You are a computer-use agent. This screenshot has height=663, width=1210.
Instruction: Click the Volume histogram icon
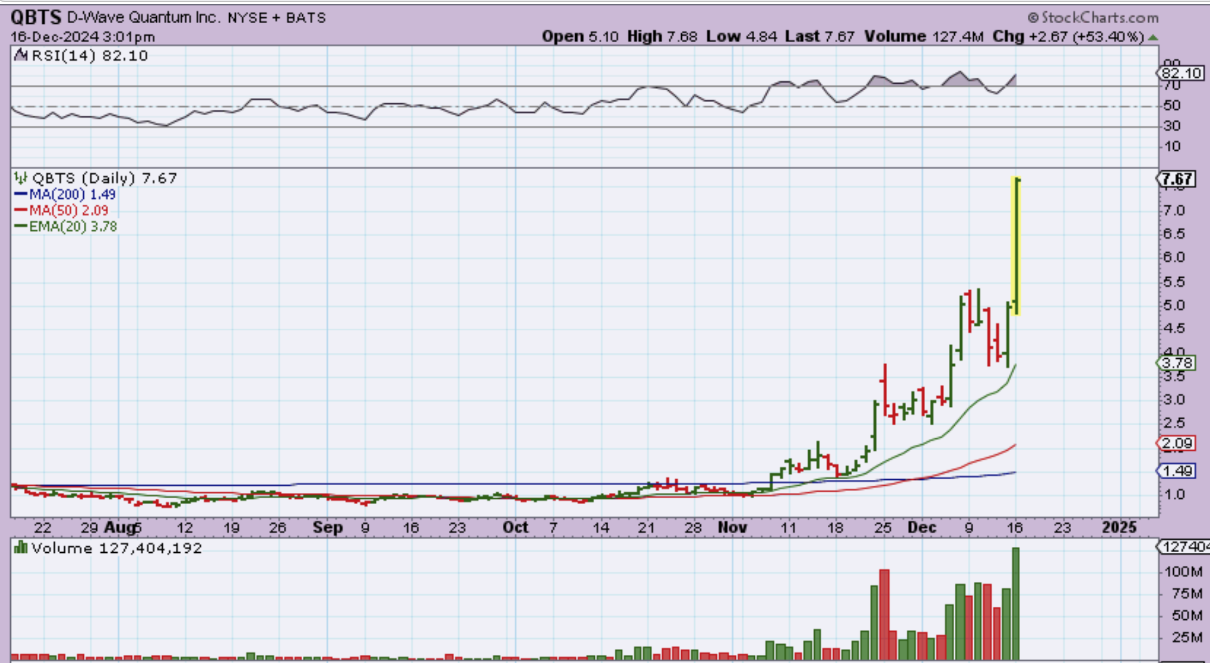coord(21,548)
